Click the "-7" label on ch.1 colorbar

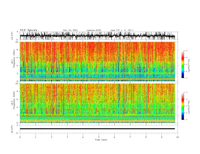[186, 78]
